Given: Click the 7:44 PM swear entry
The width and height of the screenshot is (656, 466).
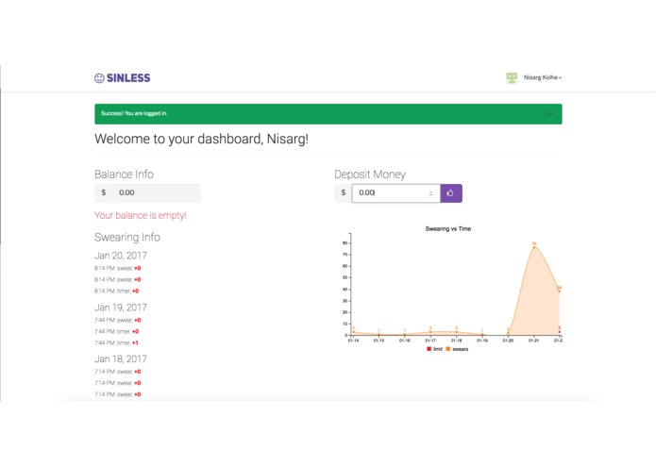Looking at the screenshot, I should point(118,320).
